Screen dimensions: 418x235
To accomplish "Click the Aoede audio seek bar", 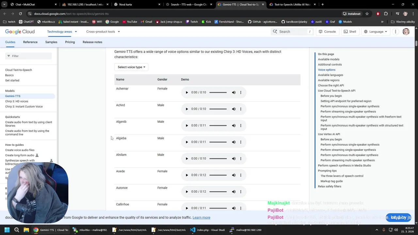I will coord(218,175).
